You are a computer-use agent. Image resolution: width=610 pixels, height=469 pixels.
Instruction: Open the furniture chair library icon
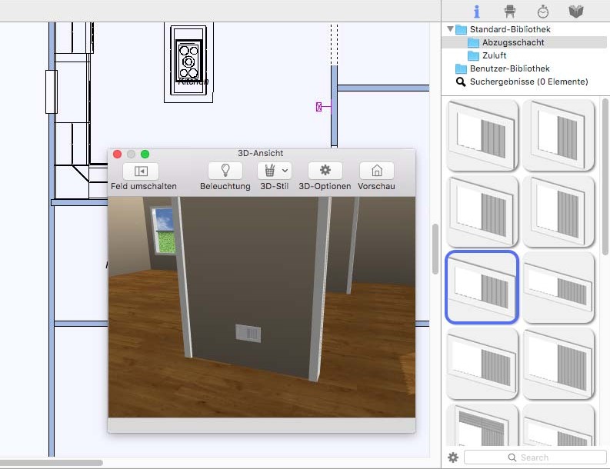tap(510, 12)
